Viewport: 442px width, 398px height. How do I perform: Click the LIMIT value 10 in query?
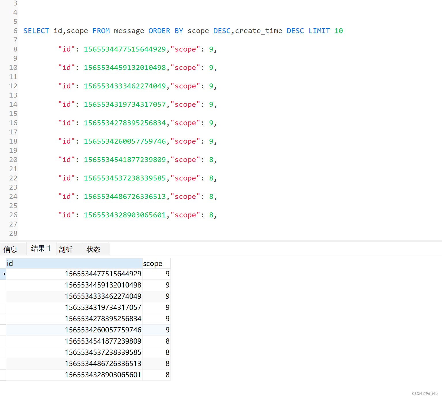pyautogui.click(x=339, y=31)
